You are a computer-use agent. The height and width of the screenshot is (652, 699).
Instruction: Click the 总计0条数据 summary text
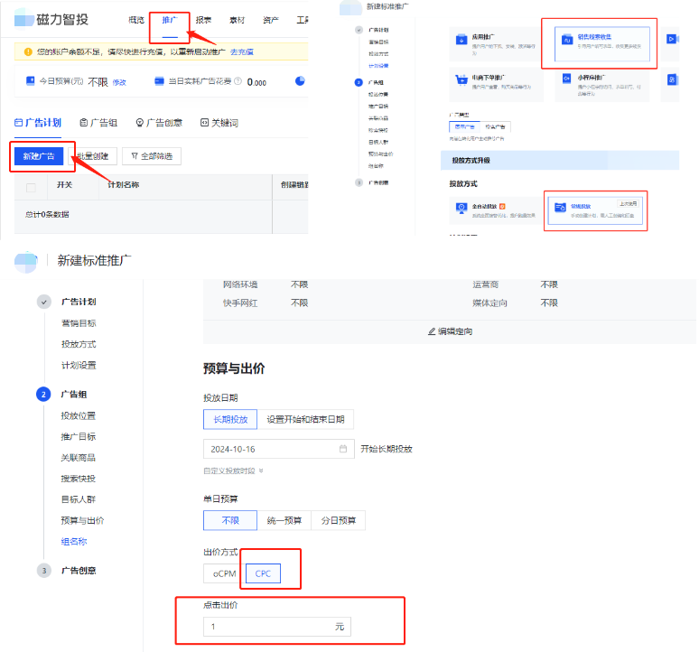pos(47,214)
